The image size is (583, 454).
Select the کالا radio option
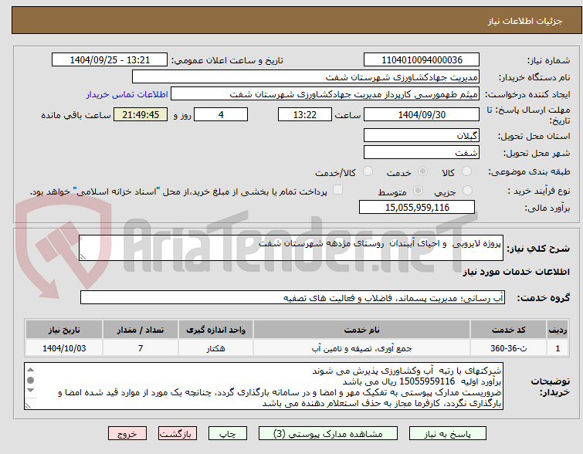click(466, 171)
